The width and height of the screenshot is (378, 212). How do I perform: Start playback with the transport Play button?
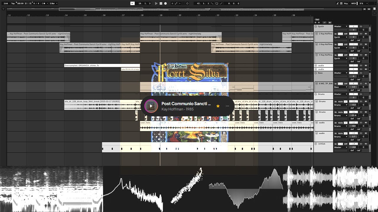pos(156,4)
